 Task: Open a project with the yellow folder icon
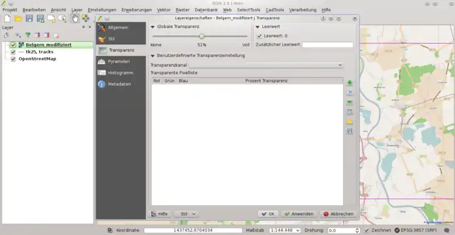[18, 19]
